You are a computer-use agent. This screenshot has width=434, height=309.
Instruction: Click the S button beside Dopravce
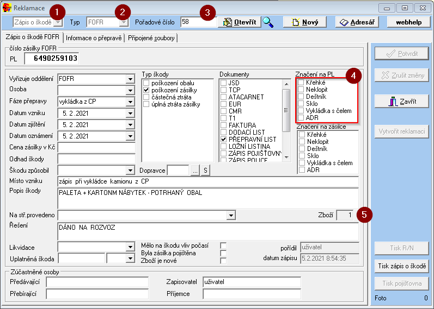pyautogui.click(x=206, y=171)
